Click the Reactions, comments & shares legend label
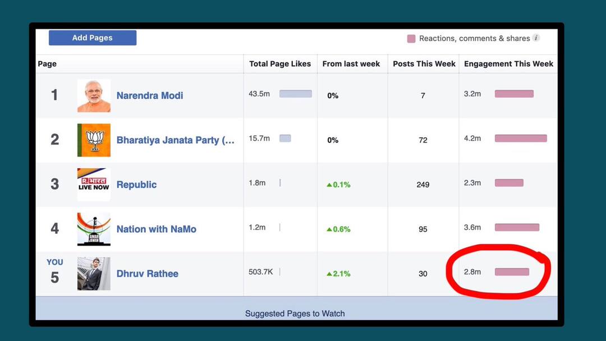 (474, 38)
